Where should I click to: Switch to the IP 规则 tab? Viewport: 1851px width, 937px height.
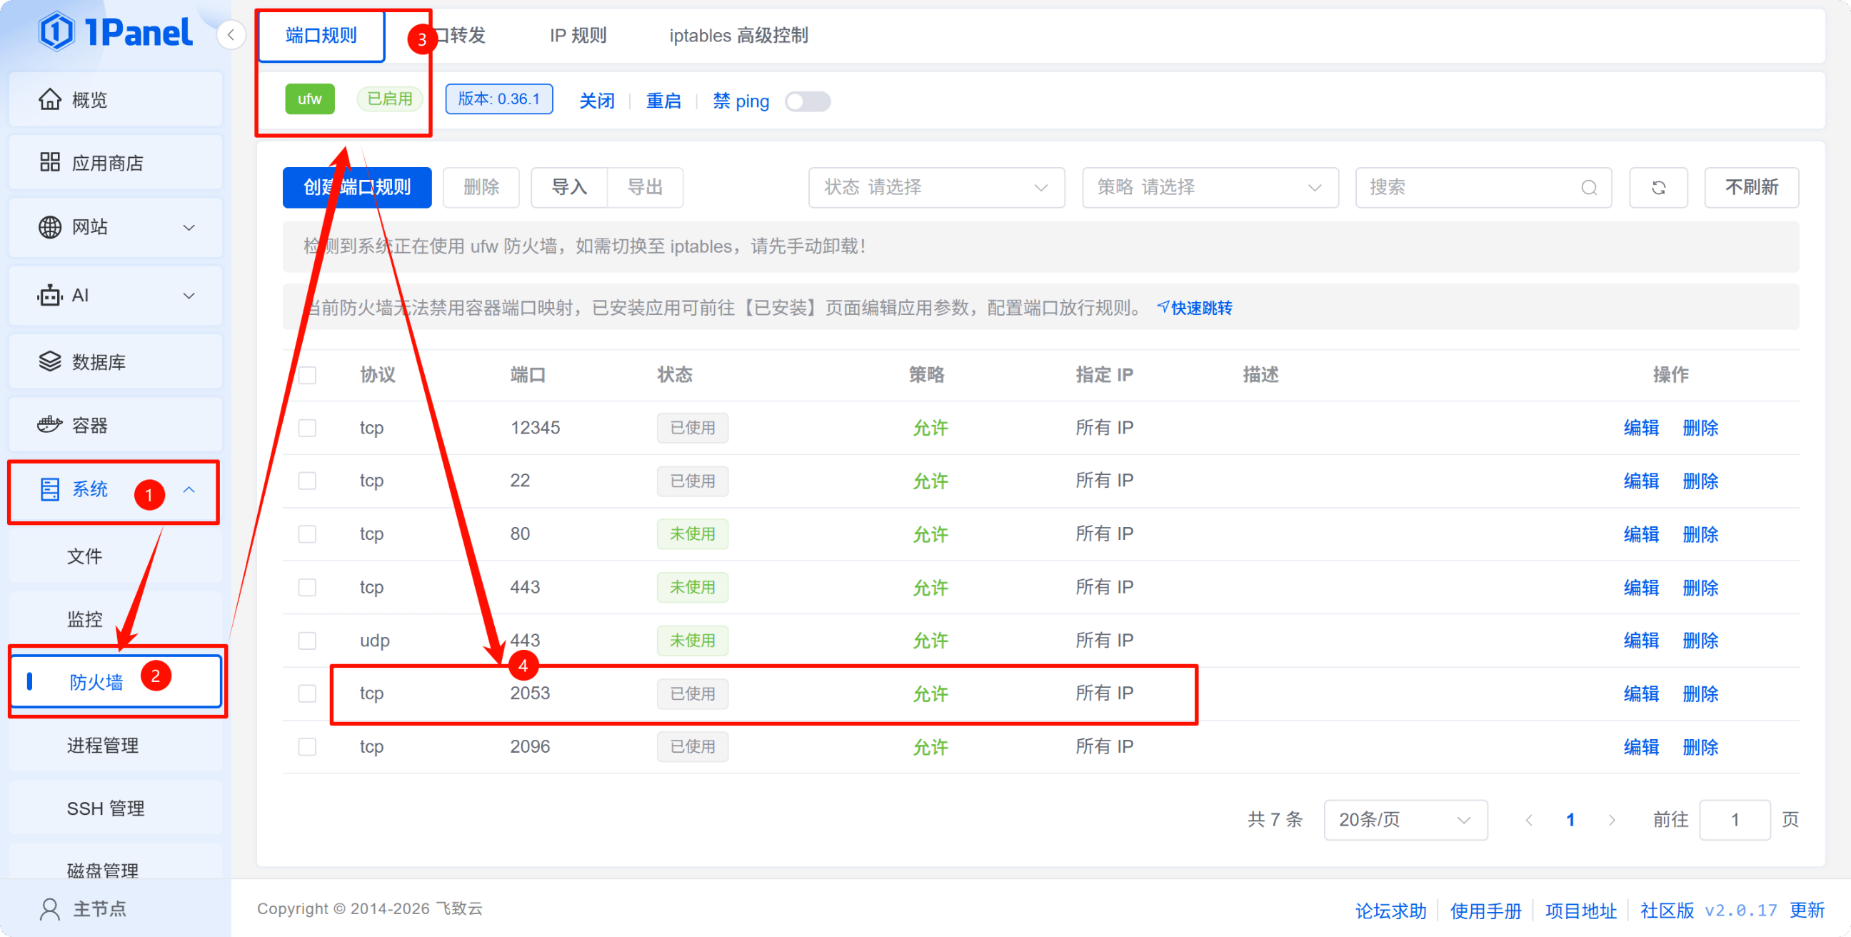pyautogui.click(x=578, y=35)
